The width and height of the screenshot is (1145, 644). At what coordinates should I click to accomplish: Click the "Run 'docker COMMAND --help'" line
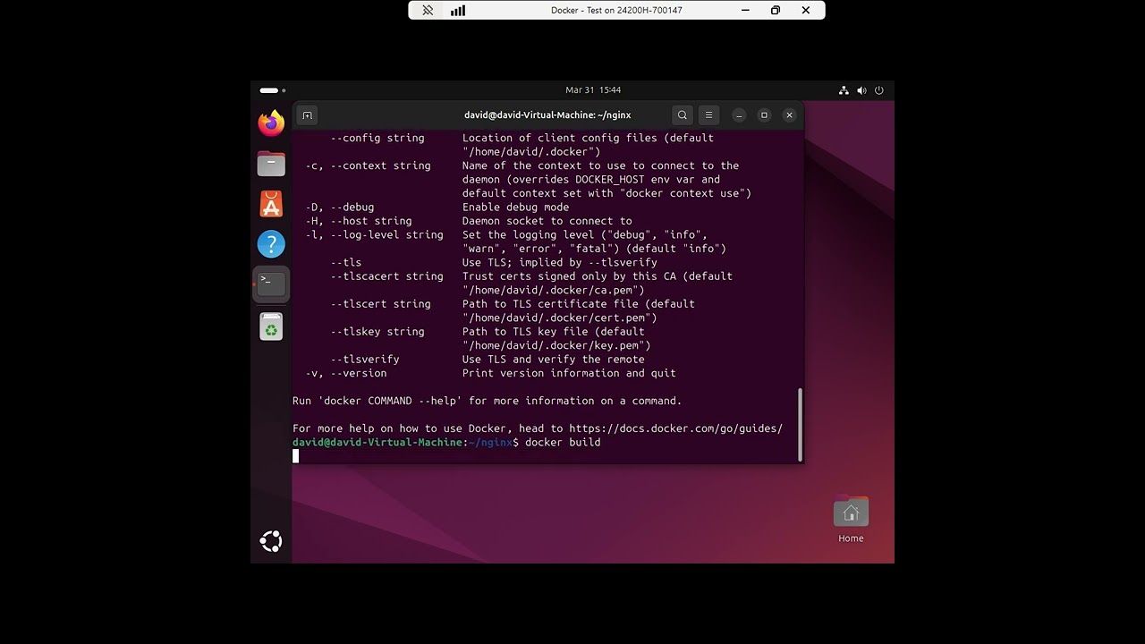click(x=488, y=401)
